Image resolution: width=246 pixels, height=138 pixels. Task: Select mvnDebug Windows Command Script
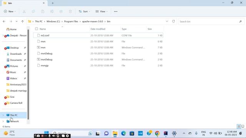pos(98,59)
